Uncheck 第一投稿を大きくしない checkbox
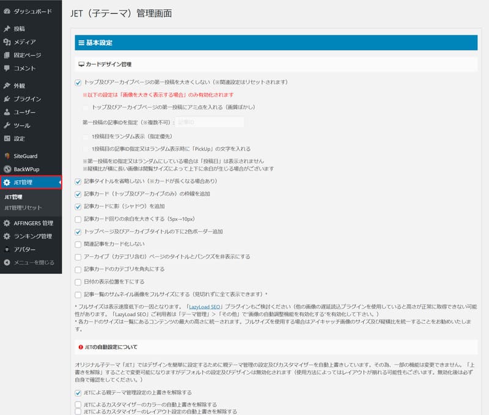Viewport: 489px width, 415px height. point(78,83)
